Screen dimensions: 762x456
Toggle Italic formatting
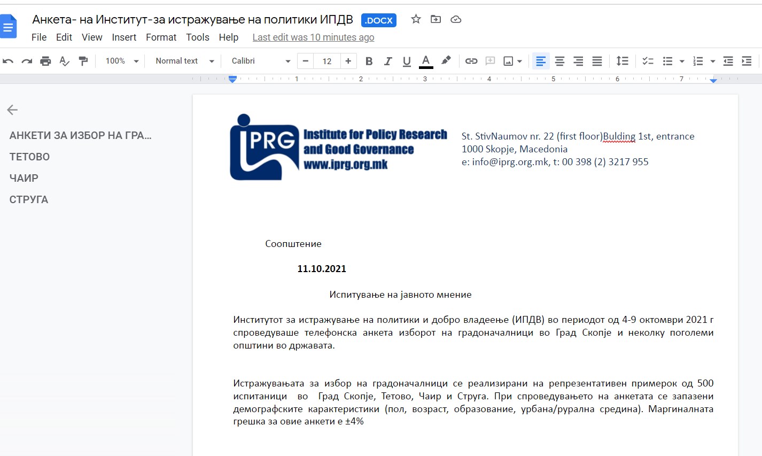[388, 61]
